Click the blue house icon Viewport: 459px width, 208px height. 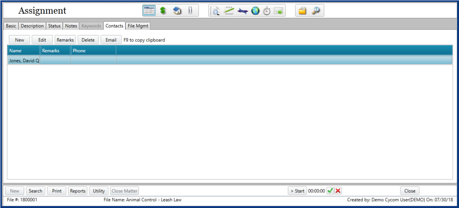(x=177, y=11)
